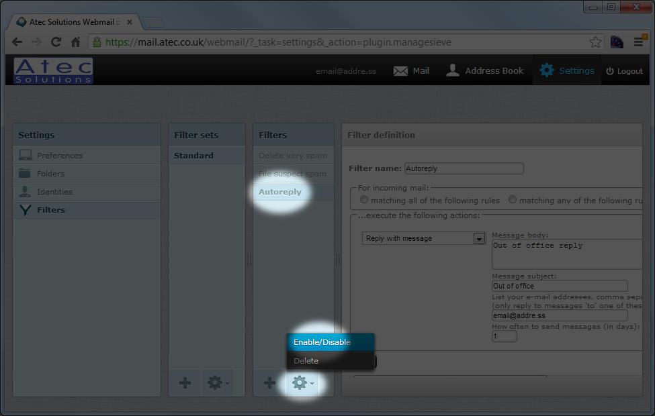Open Identities in Settings list
The image size is (655, 416).
coord(54,192)
